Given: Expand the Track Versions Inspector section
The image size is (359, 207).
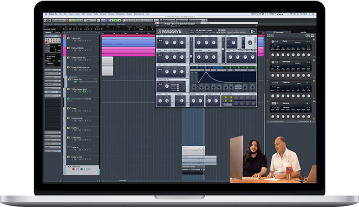Looking at the screenshot, I should [52, 70].
